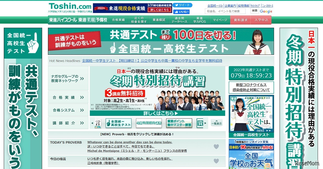The height and width of the screenshot is (169, 323).
Task: Click the Google logo next to search
Action: (x=266, y=11)
